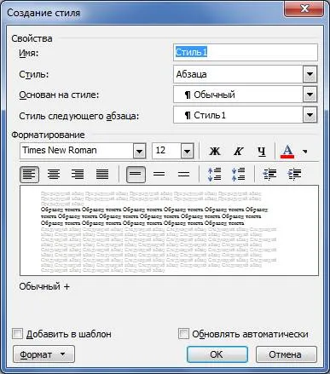Expand Стиль следующего абзаца dropdown
The width and height of the screenshot is (330, 374).
point(310,115)
